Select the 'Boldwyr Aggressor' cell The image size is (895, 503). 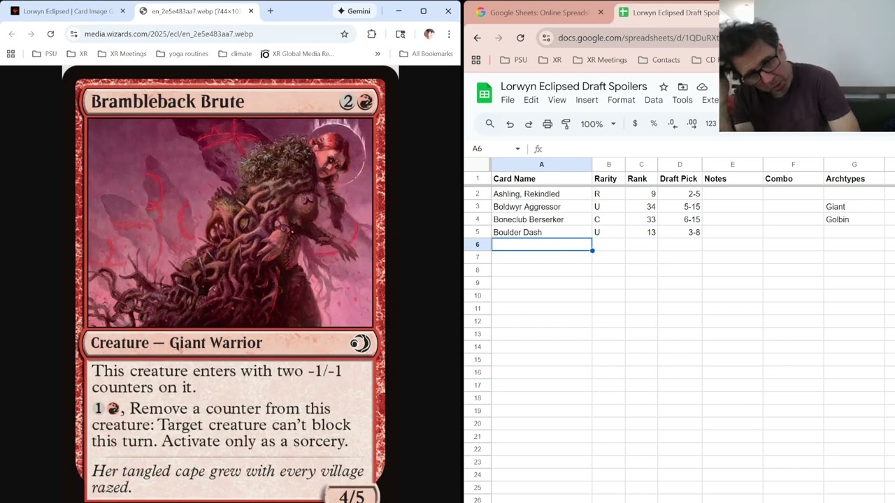(x=541, y=207)
